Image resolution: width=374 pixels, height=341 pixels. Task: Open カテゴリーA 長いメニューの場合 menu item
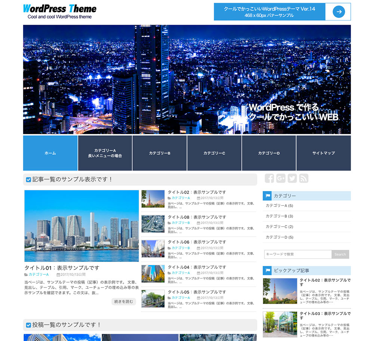point(105,153)
